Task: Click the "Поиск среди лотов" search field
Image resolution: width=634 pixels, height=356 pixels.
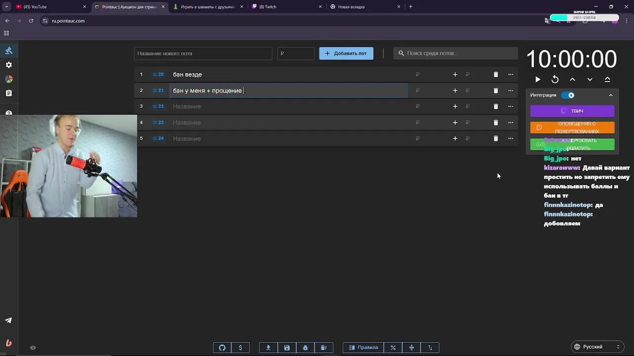Action: (x=456, y=53)
